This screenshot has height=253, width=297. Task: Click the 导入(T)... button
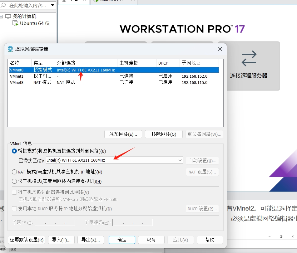pyautogui.click(x=61, y=240)
